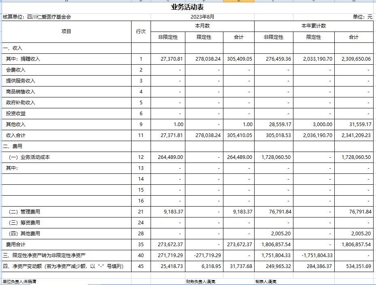Click the 收入合计 row label
376x285 pixels.
16,135
